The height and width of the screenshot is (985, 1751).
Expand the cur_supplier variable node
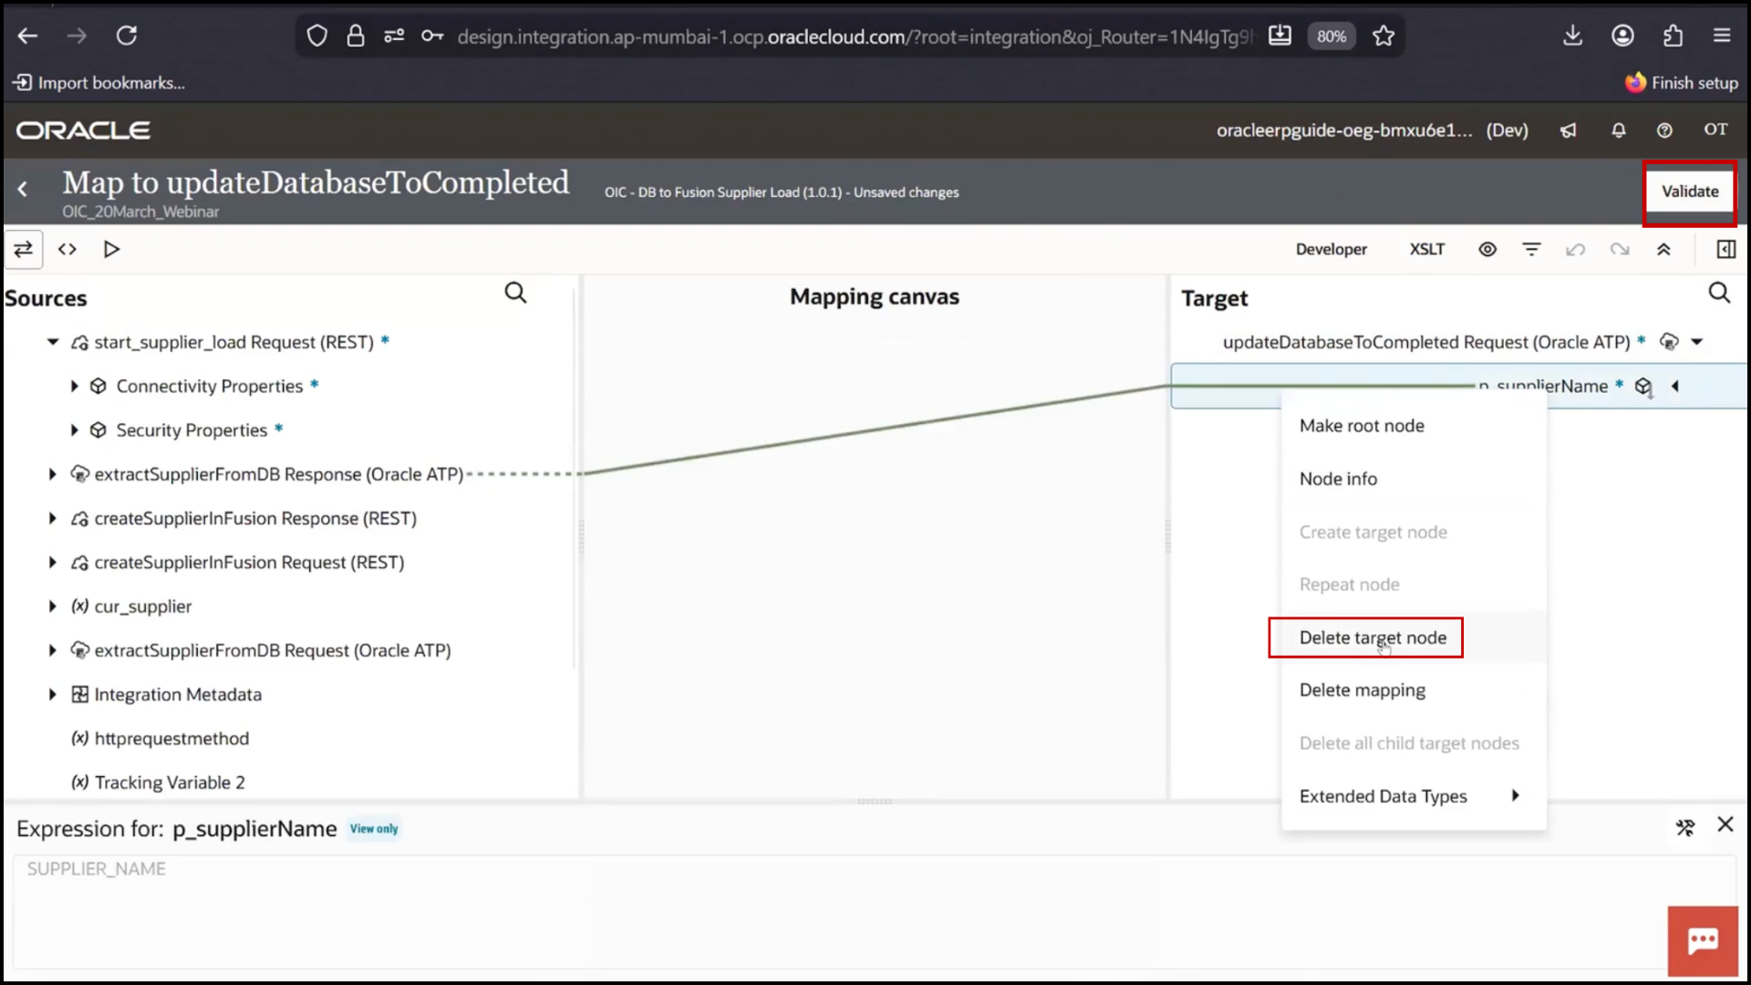click(x=53, y=606)
